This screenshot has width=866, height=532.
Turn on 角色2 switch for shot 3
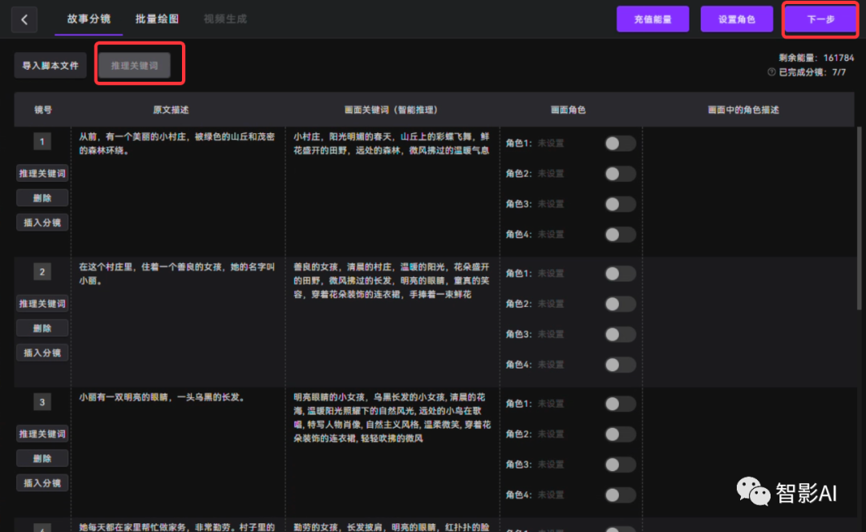tap(619, 433)
